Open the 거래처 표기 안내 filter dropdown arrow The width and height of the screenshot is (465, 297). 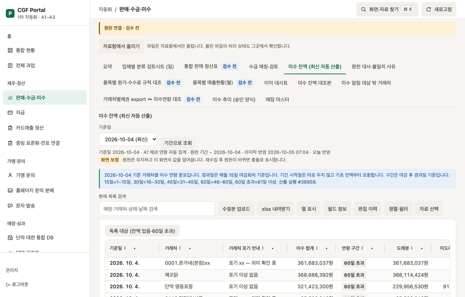click(273, 248)
